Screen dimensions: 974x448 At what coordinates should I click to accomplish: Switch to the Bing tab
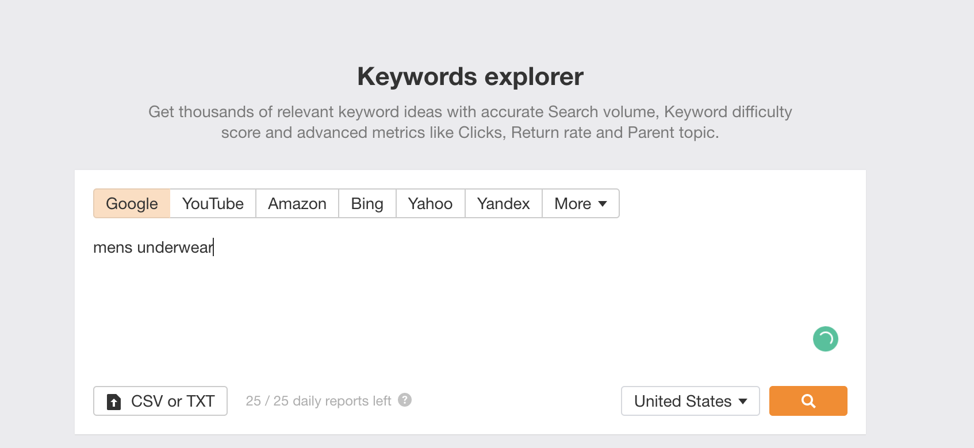click(x=367, y=204)
